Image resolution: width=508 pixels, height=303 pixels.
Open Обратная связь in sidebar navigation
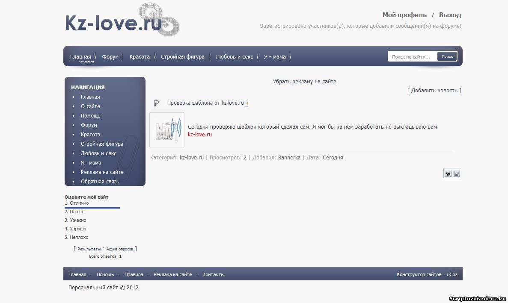[x=100, y=181]
